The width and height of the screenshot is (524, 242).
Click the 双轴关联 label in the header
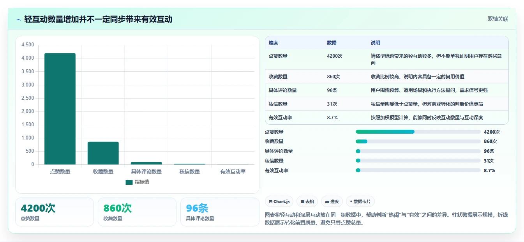pyautogui.click(x=498, y=19)
